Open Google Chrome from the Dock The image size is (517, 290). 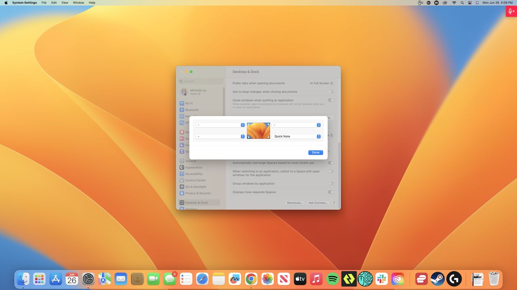[x=251, y=279]
